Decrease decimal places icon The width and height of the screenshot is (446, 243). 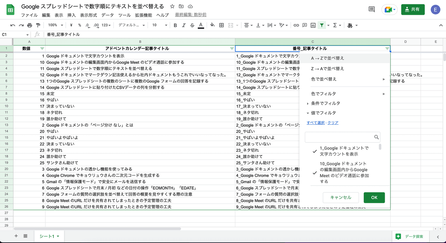click(87, 25)
